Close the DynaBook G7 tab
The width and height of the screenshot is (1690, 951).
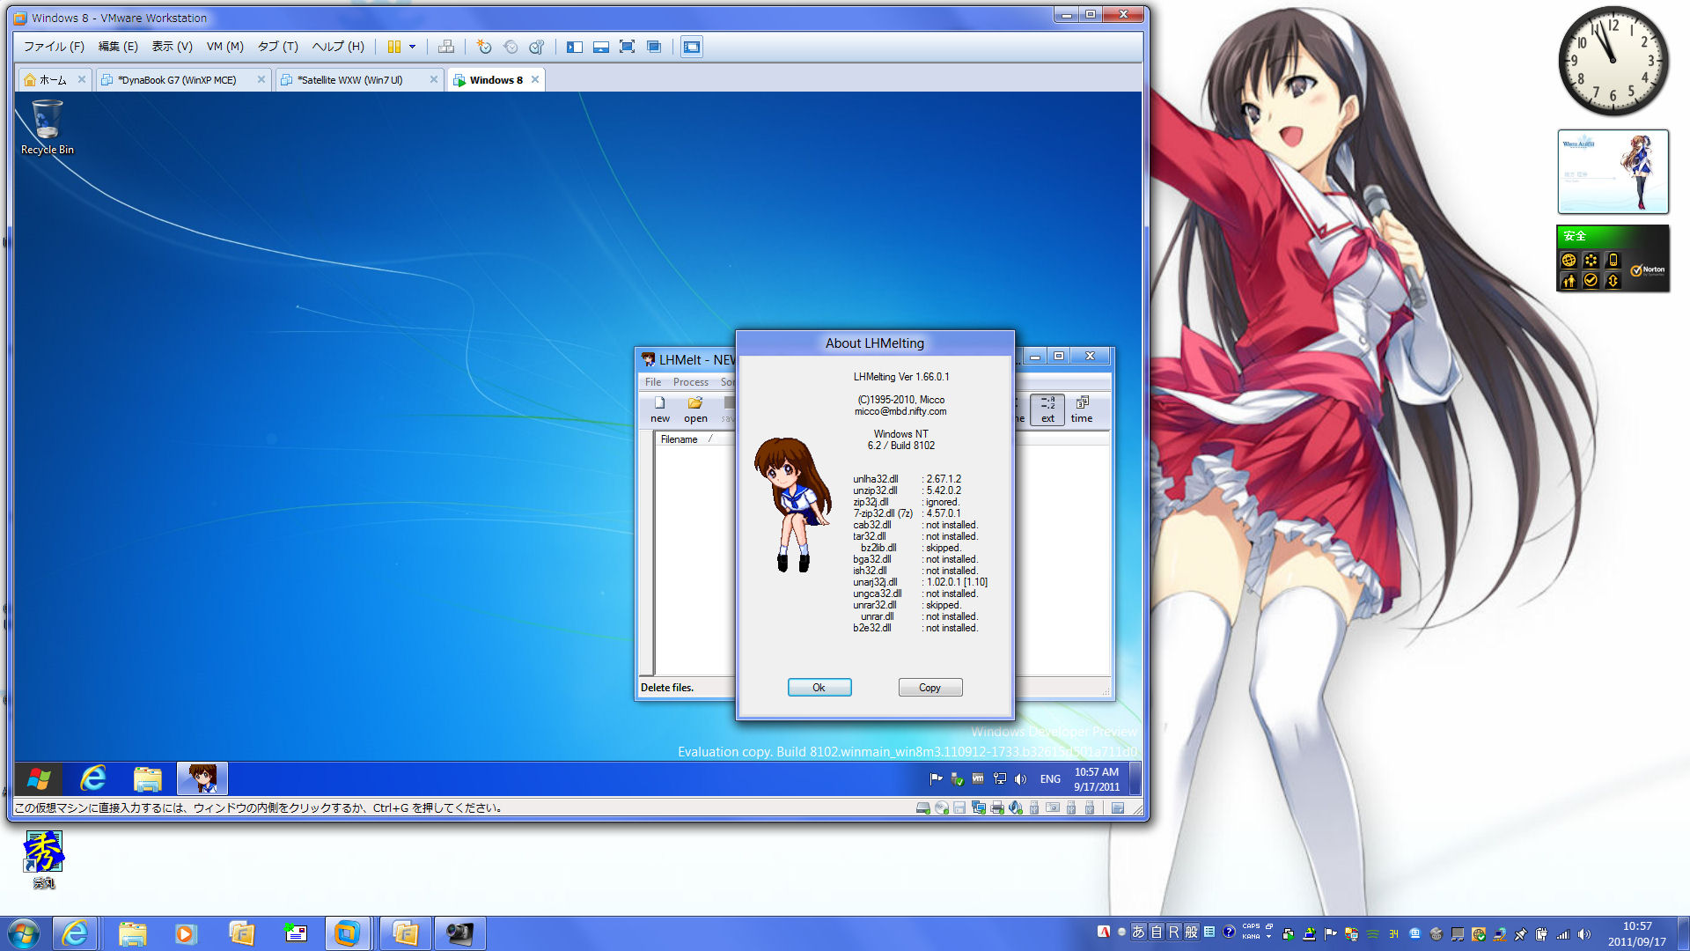click(x=261, y=79)
